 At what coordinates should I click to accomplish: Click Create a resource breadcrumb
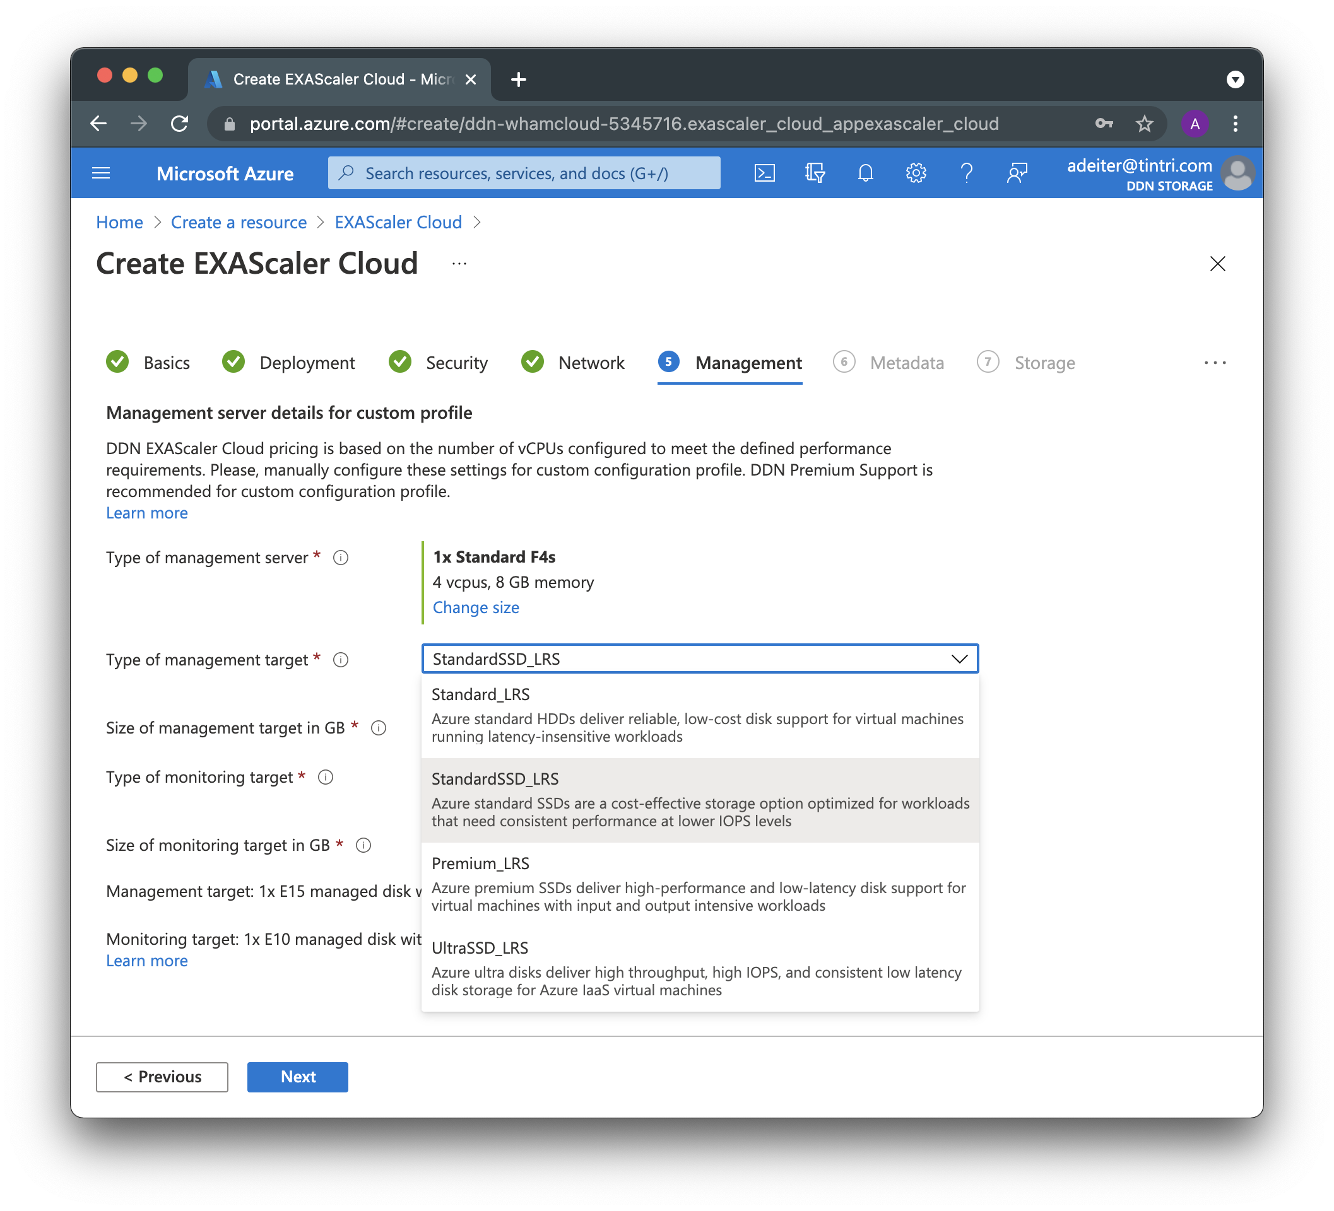239,222
